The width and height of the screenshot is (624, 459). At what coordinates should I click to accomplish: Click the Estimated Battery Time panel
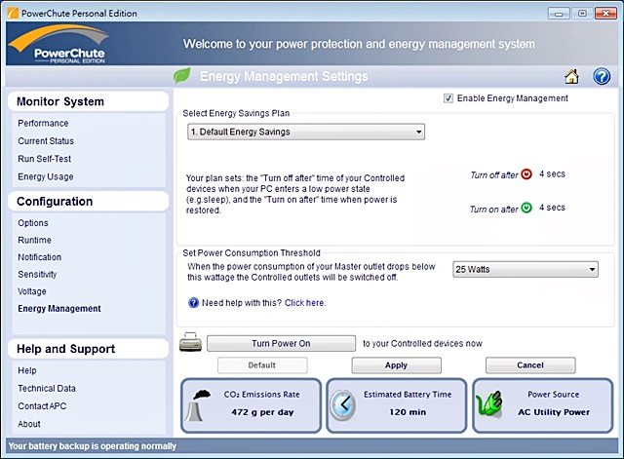click(x=397, y=405)
